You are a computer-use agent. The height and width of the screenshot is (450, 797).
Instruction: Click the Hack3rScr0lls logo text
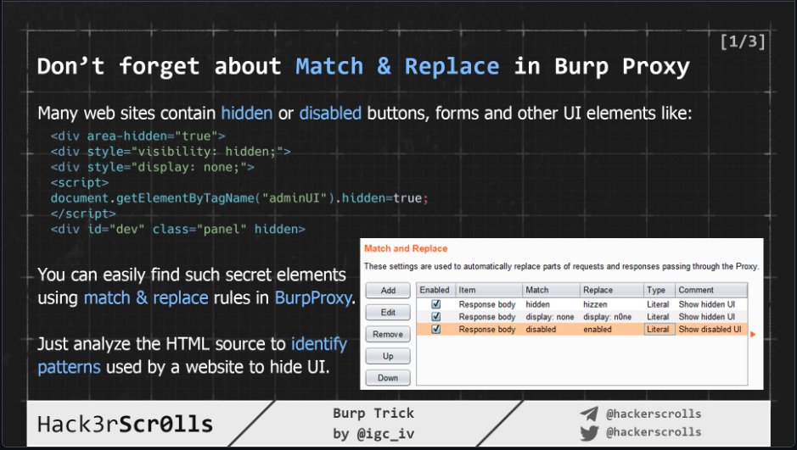pos(125,424)
